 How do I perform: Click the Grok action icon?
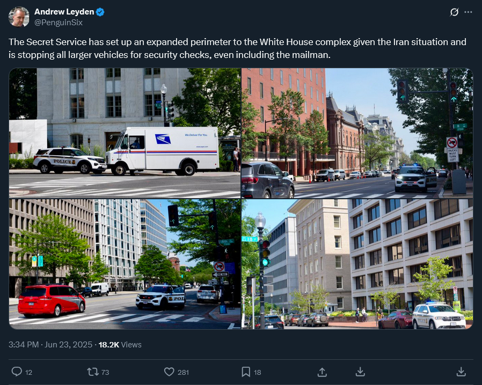click(x=454, y=12)
